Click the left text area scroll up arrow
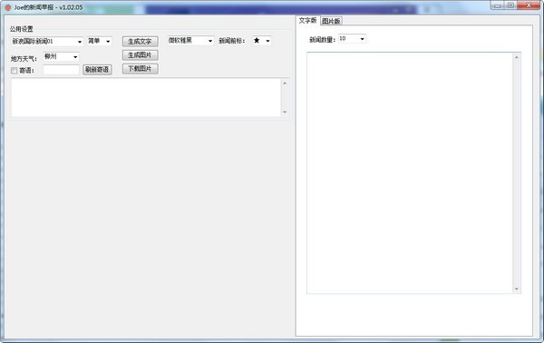The width and height of the screenshot is (544, 343). [x=285, y=83]
